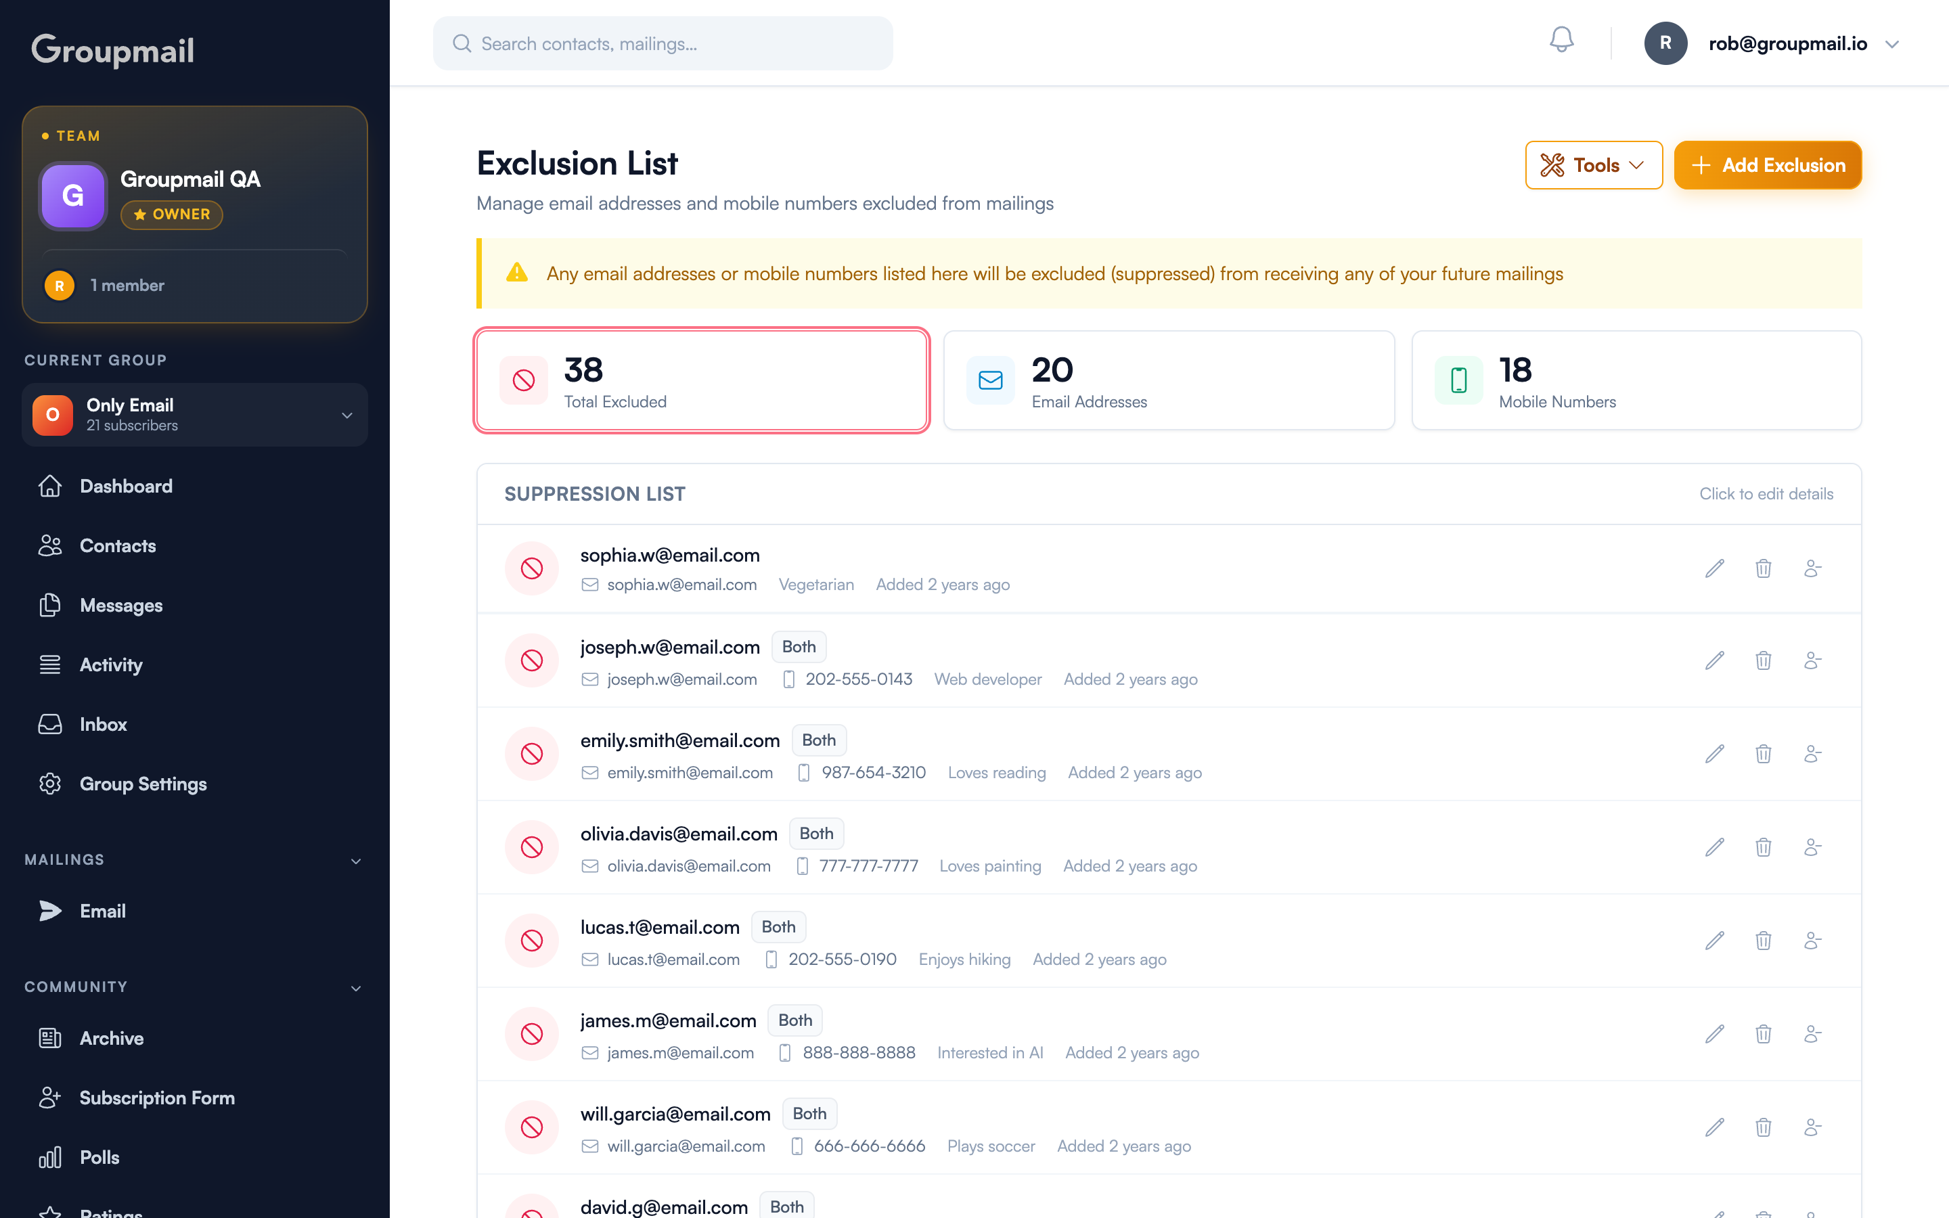
Task: Open the Tools dropdown
Action: pos(1593,165)
